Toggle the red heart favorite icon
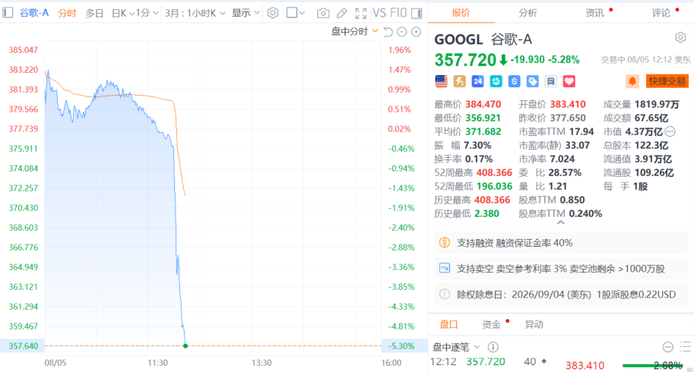 (x=569, y=81)
